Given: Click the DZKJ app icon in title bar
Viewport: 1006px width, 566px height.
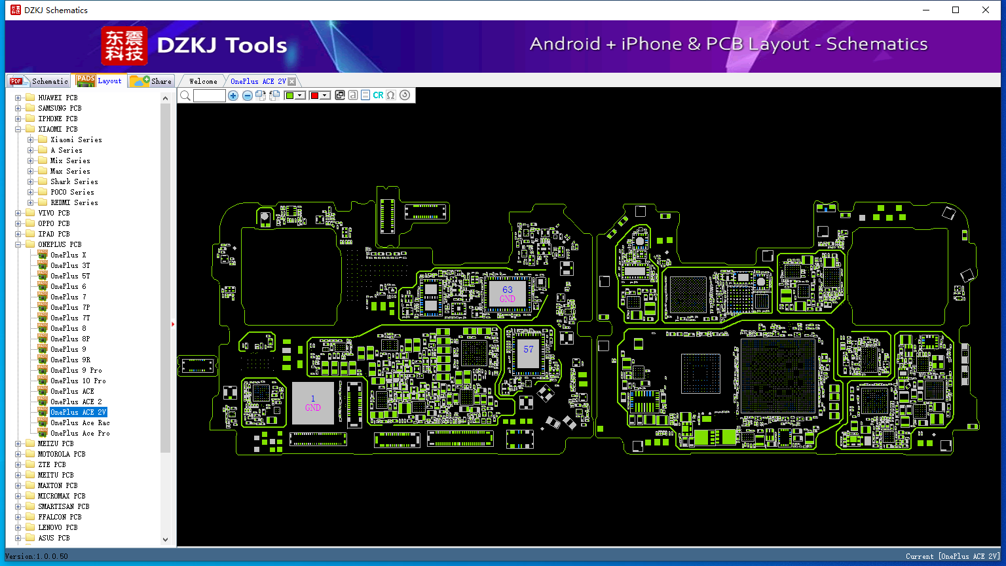Looking at the screenshot, I should (x=16, y=10).
